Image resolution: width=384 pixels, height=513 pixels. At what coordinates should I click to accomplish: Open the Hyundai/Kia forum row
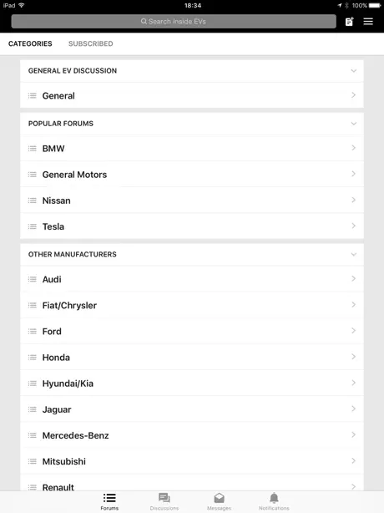(x=192, y=383)
